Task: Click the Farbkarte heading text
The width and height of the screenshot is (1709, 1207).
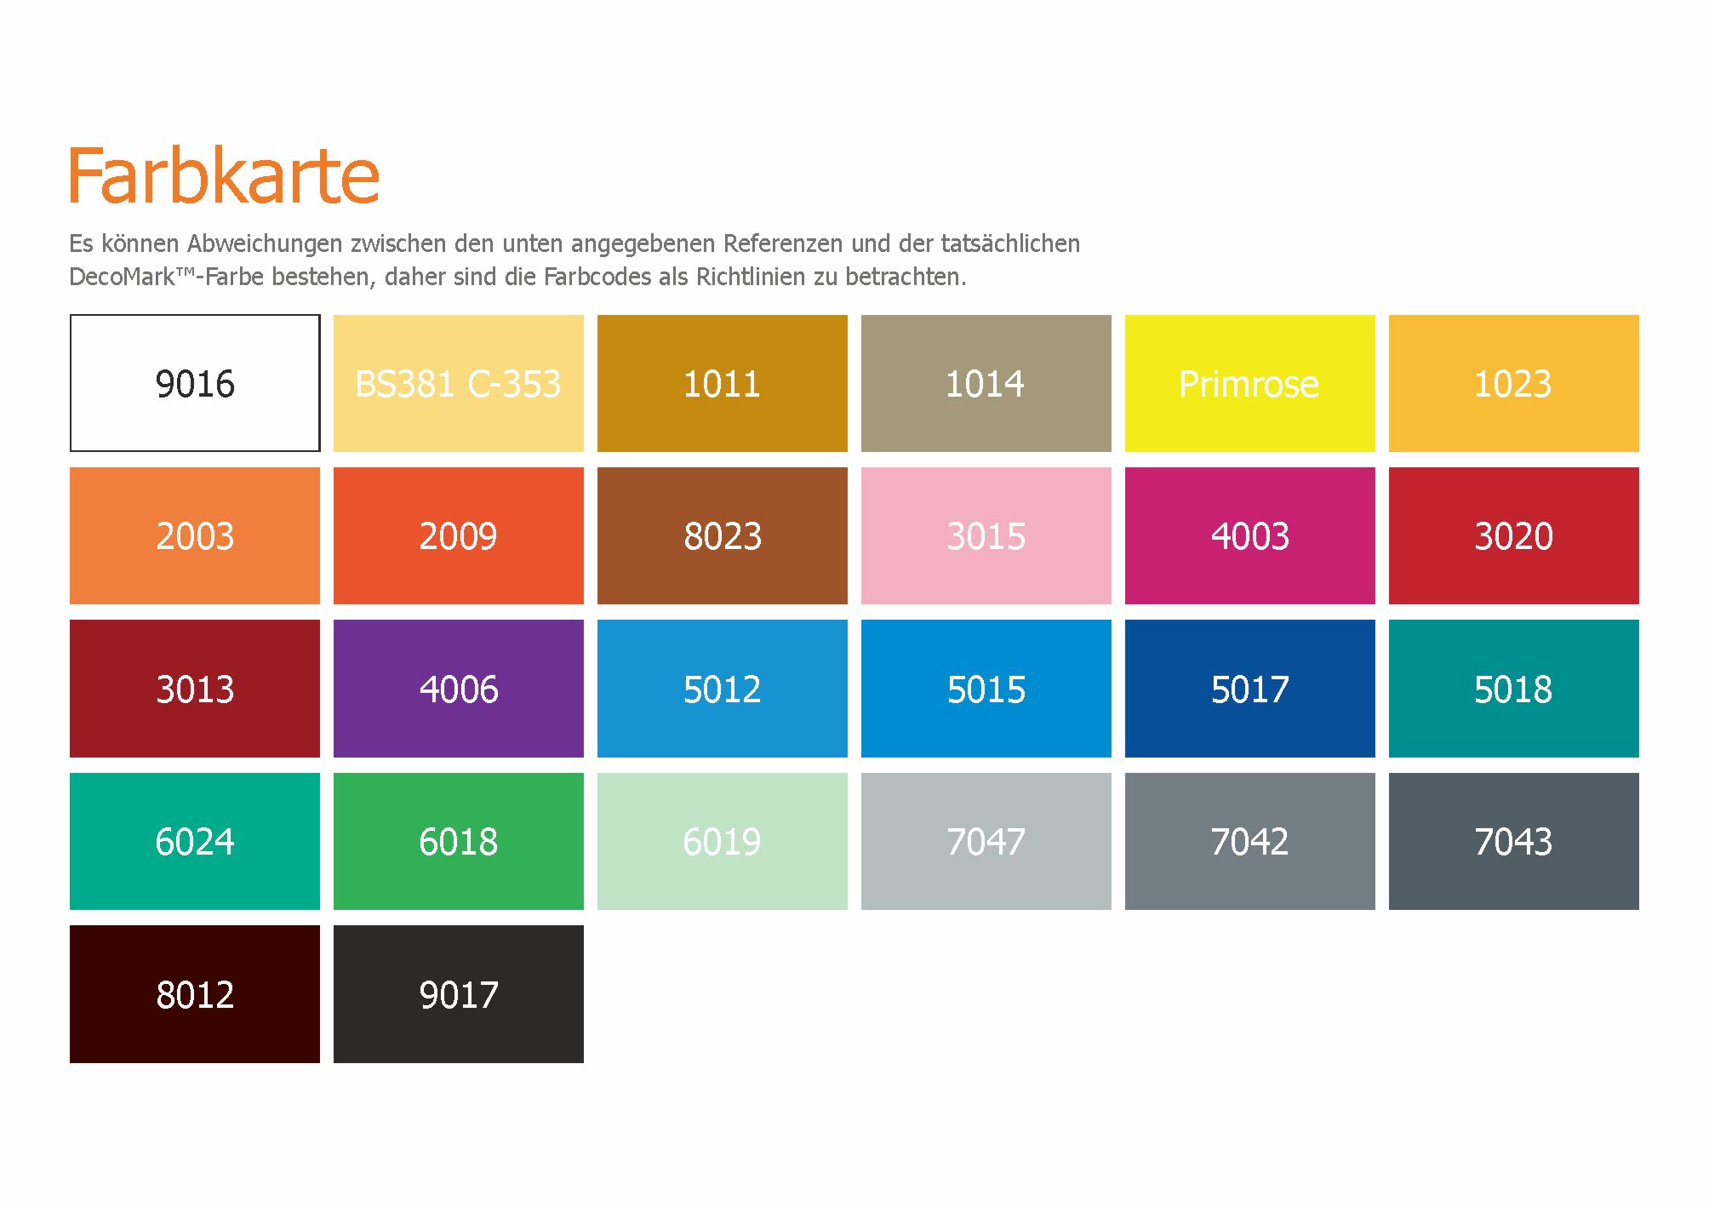Action: pos(224,176)
